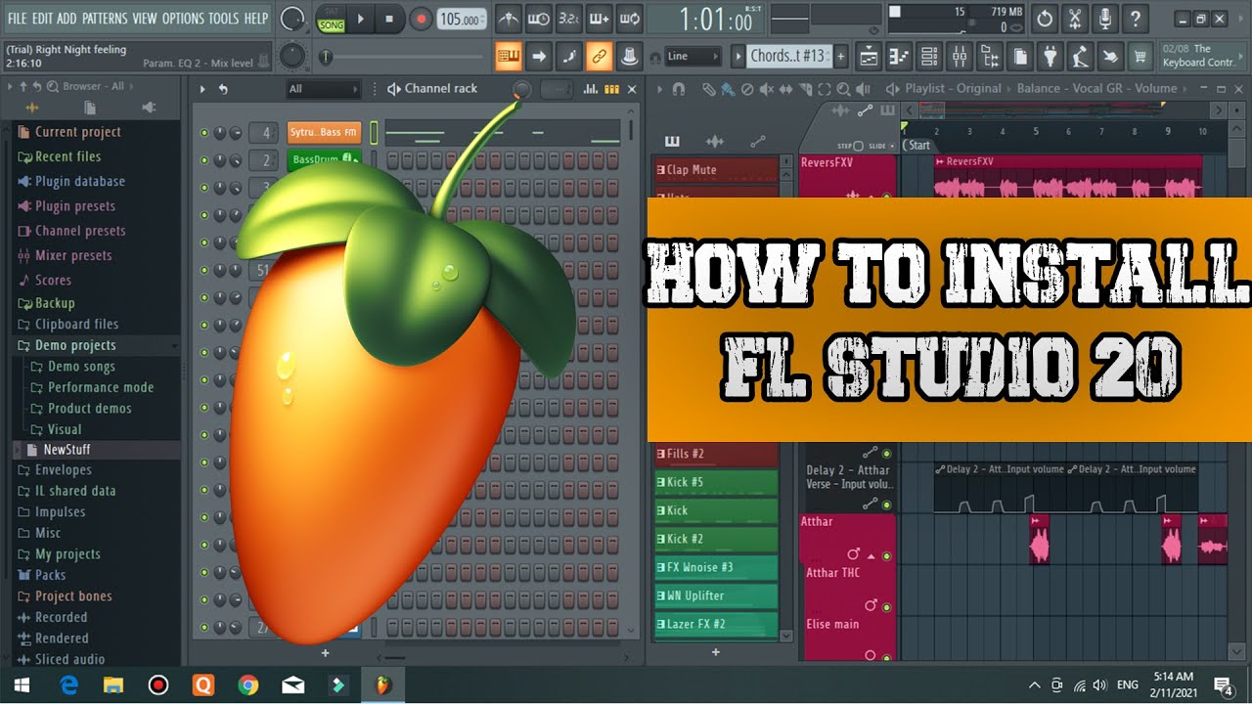Toggle blend recording overdub icon
1252x704 pixels.
pyautogui.click(x=599, y=19)
